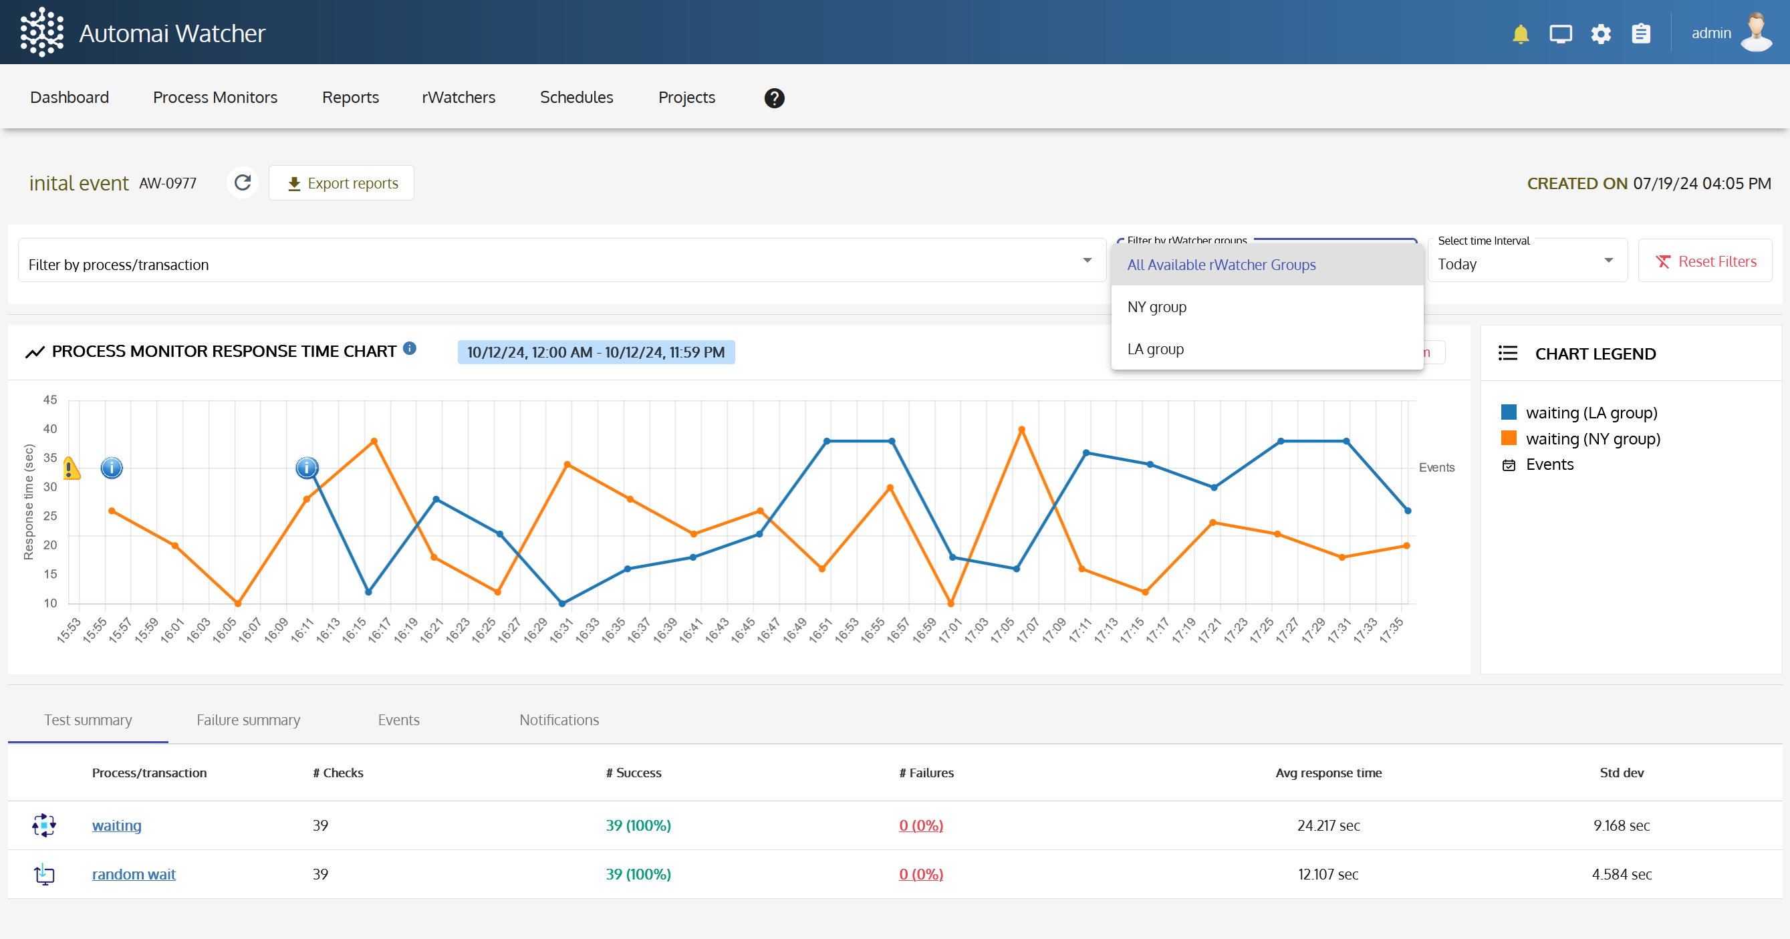Click the random wait transaction icon
Image resolution: width=1790 pixels, height=939 pixels.
[43, 874]
